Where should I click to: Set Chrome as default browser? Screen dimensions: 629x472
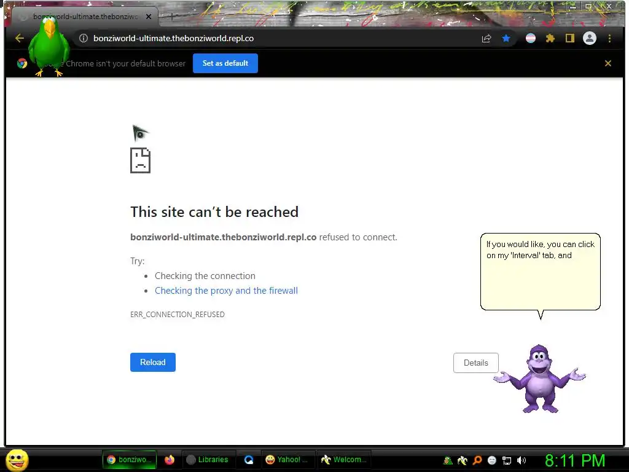click(x=225, y=63)
